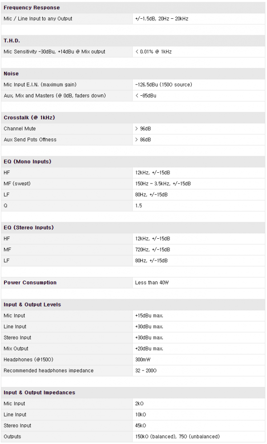
Task: Select the Channel Mute row label
Action: 20,129
